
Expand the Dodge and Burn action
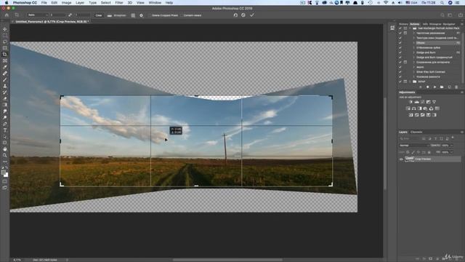[x=414, y=52]
